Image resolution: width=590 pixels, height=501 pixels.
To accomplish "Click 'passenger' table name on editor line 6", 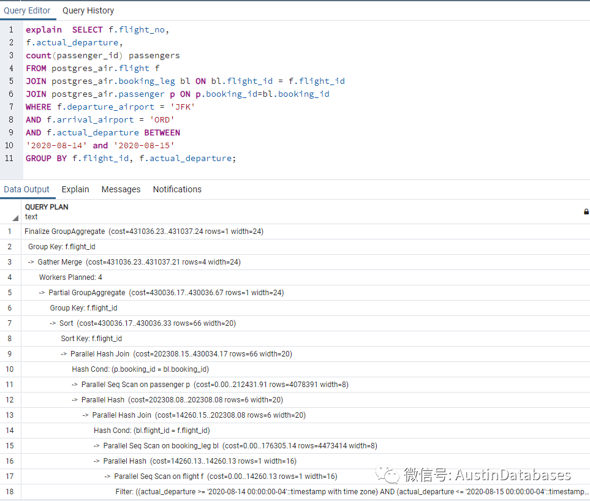I will click(142, 94).
